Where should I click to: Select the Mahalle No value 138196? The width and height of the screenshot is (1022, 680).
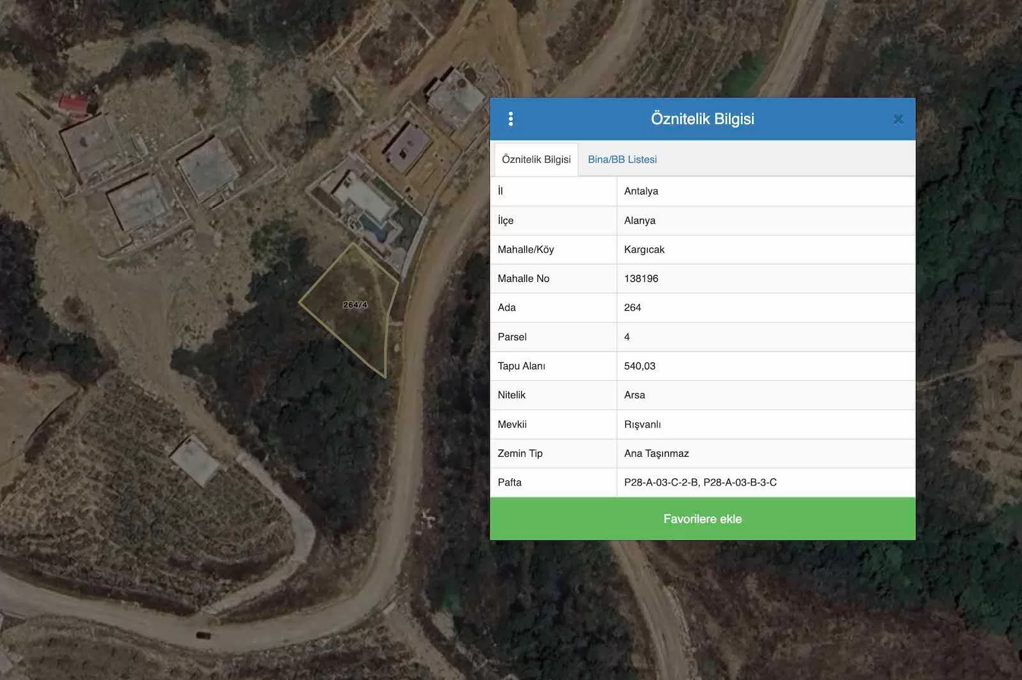[641, 279]
